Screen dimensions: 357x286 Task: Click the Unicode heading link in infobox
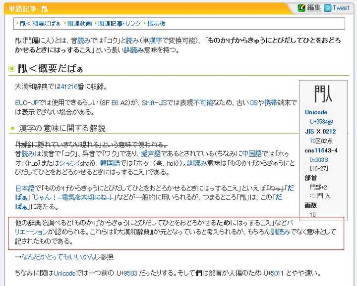(316, 112)
